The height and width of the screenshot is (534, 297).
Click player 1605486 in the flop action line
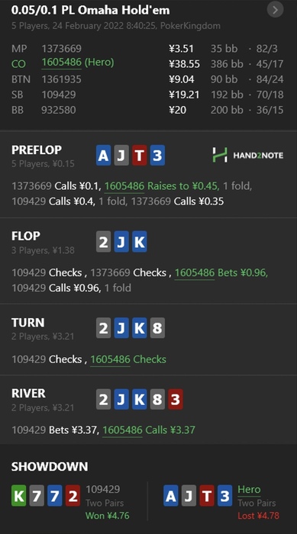click(x=195, y=272)
